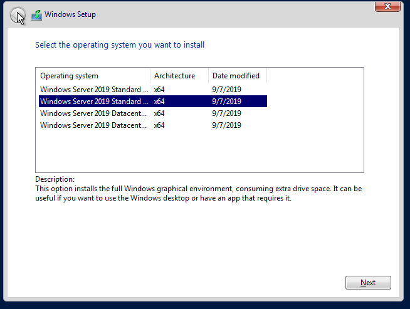Select the first Windows Server 2019 Standard row
Image resolution: width=410 pixels, height=309 pixels.
coord(153,90)
